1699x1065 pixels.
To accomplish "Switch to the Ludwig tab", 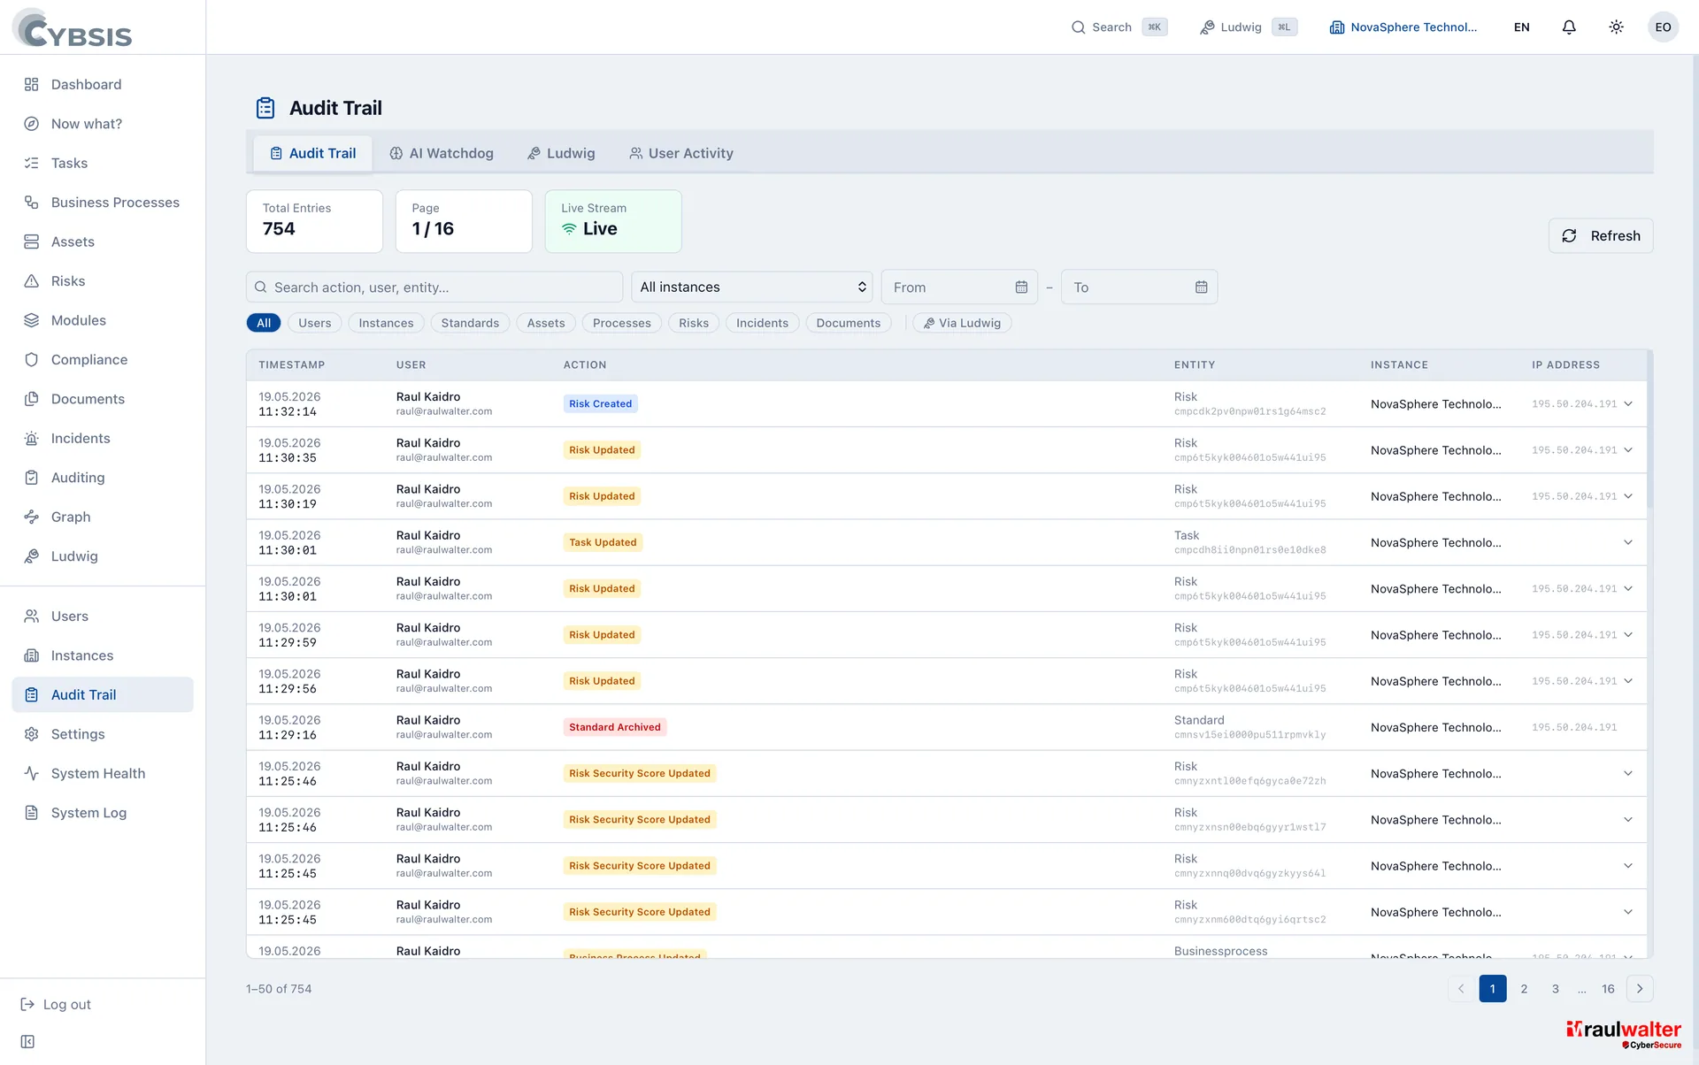I will click(561, 154).
